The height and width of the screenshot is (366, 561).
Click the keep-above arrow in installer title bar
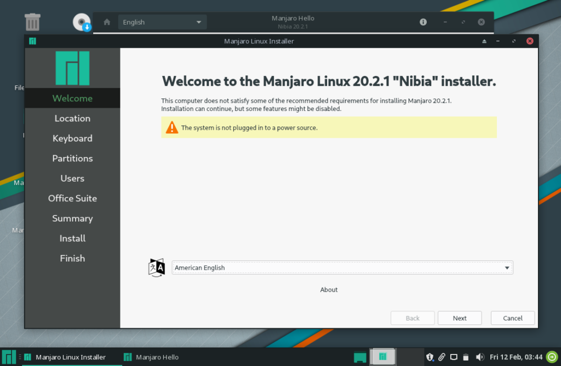(484, 41)
